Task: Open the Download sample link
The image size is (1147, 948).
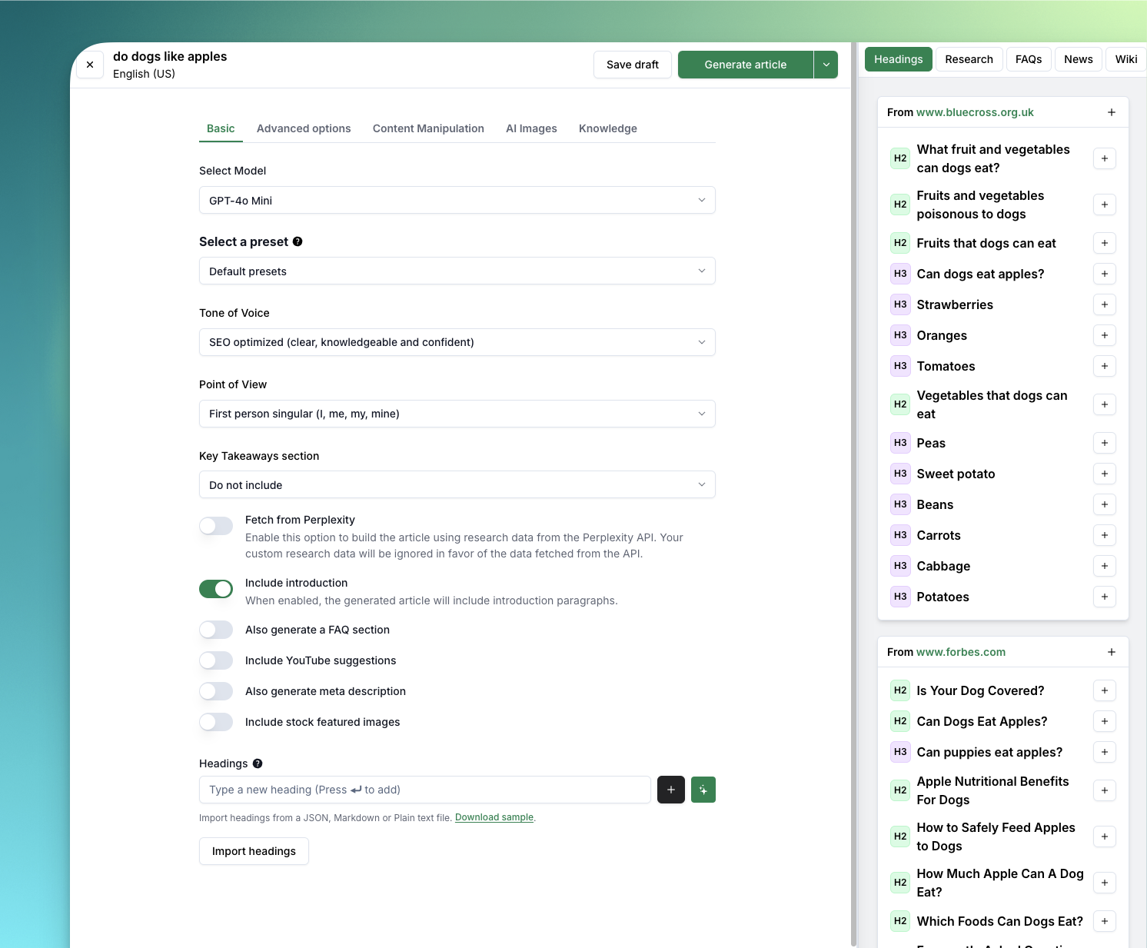Action: coord(494,817)
